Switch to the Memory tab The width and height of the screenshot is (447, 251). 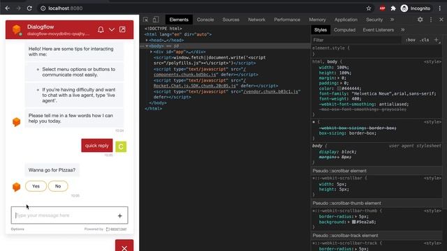pos(317,20)
